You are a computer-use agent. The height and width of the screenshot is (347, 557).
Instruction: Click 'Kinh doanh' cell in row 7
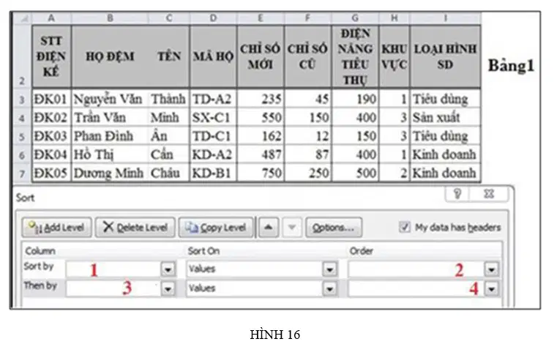[445, 173]
